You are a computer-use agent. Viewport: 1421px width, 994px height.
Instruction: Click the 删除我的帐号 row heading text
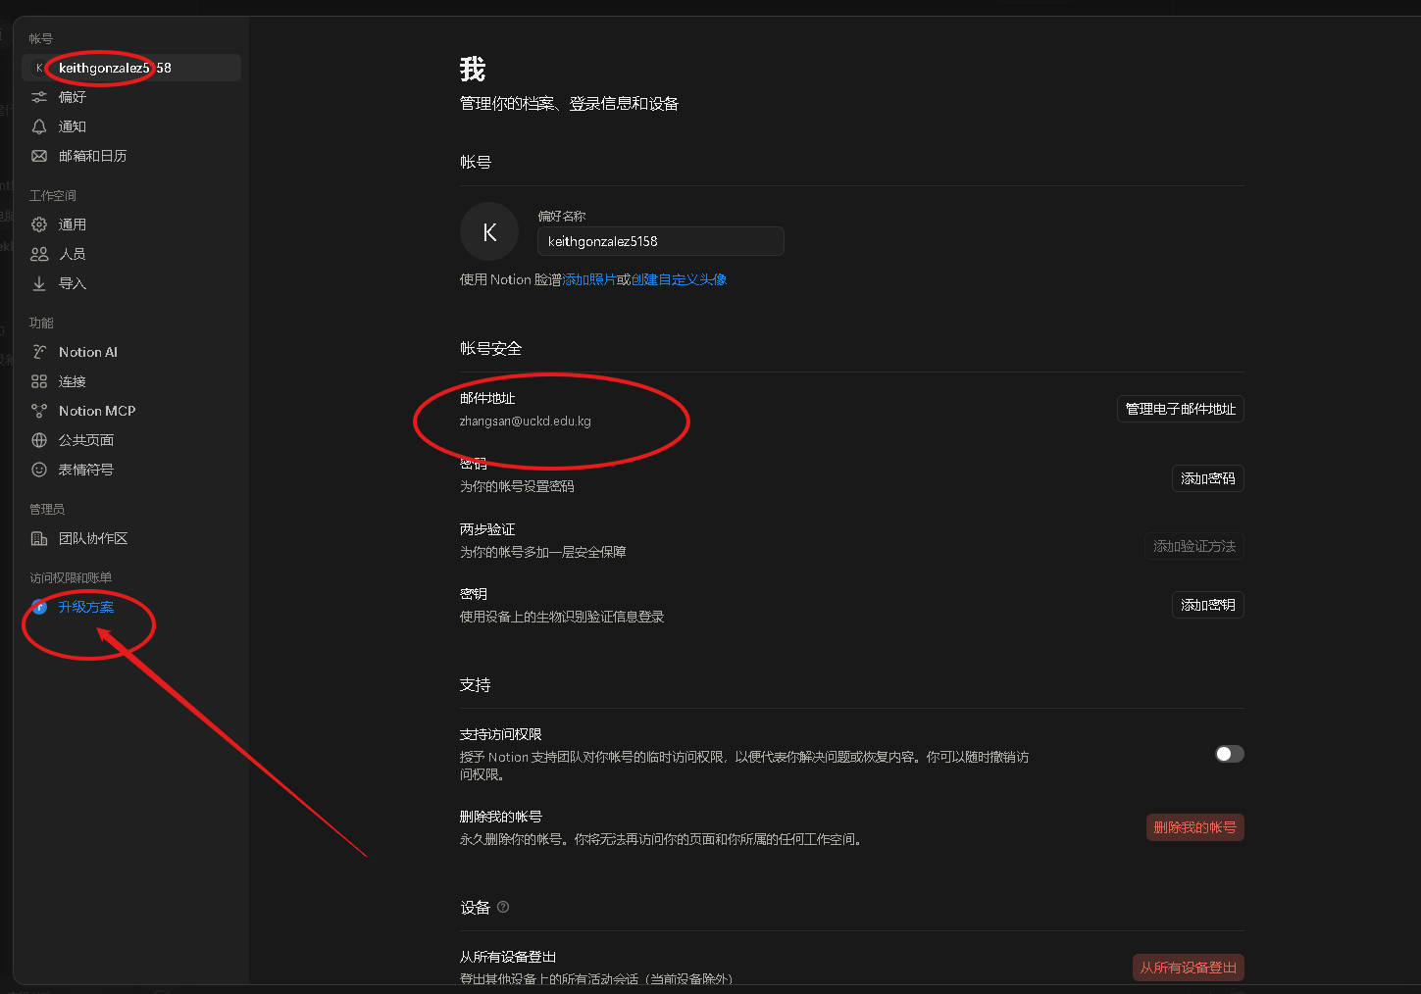click(x=501, y=817)
